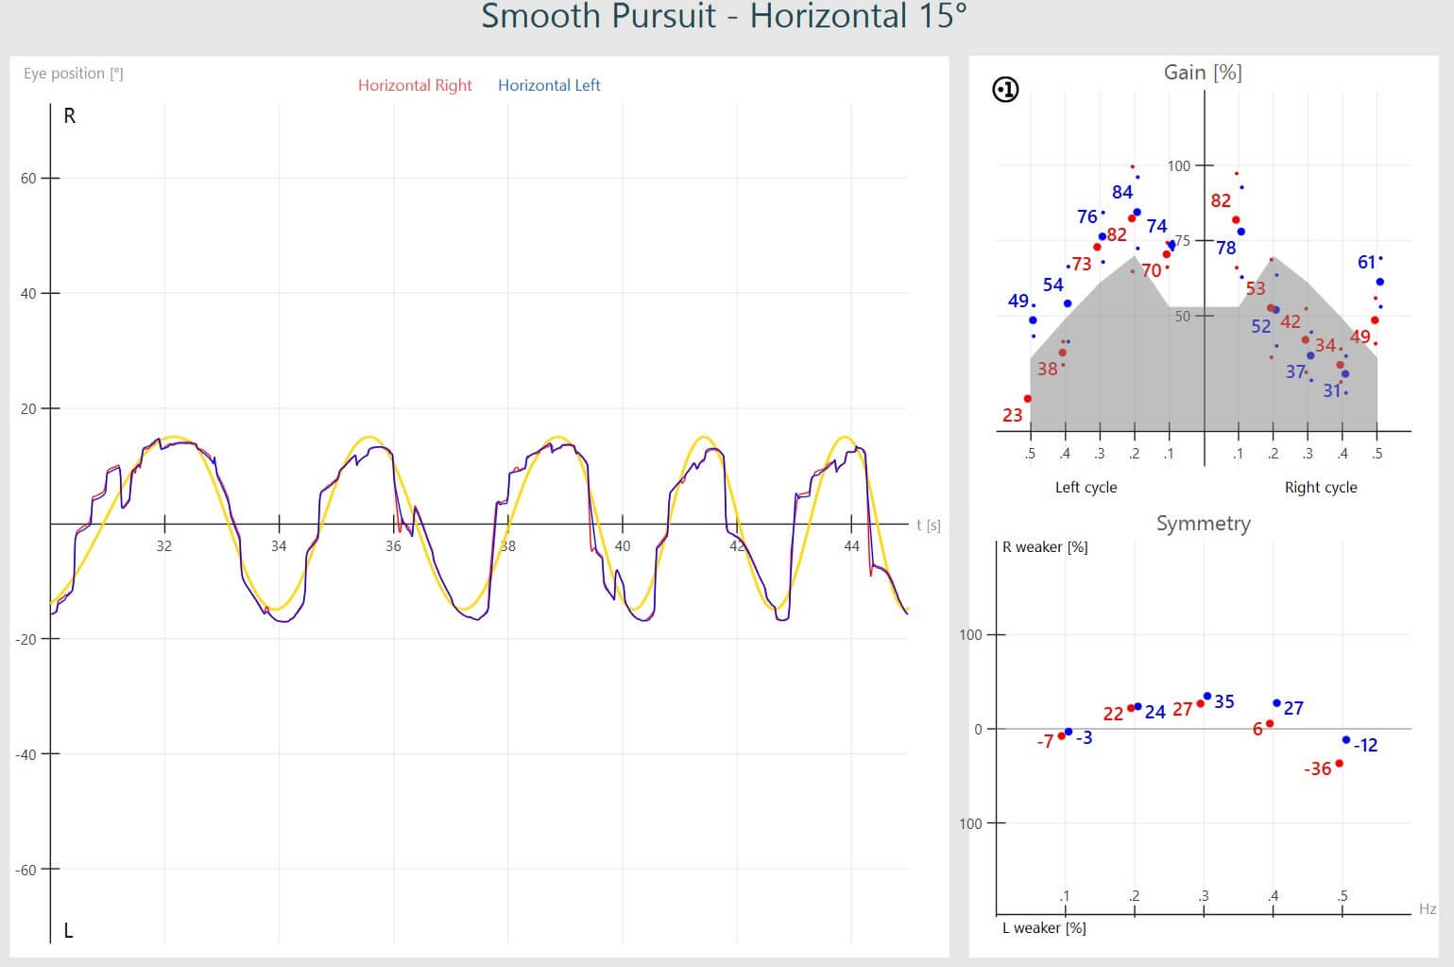Click the red gain value 23
This screenshot has height=967, width=1454.
coord(1013,415)
